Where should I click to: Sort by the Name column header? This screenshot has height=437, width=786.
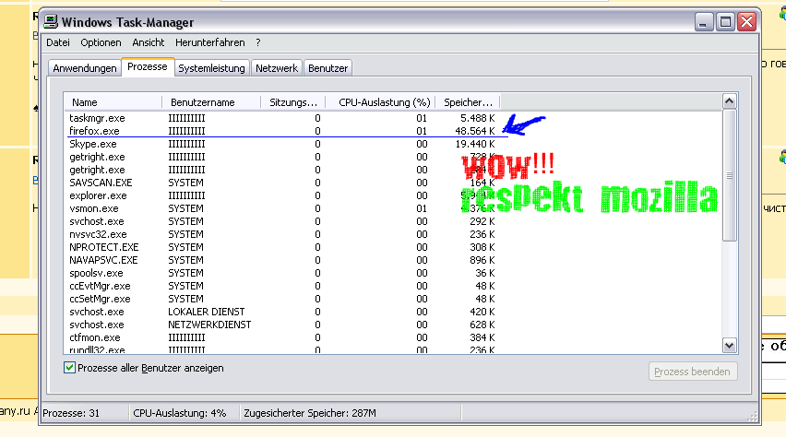pos(85,102)
